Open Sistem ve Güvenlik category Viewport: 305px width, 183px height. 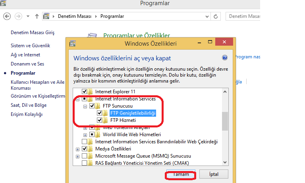[x=30, y=46]
